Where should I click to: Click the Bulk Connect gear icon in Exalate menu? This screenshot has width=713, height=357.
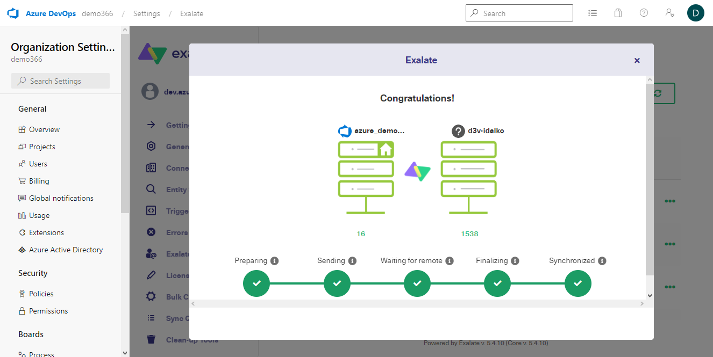tap(151, 296)
